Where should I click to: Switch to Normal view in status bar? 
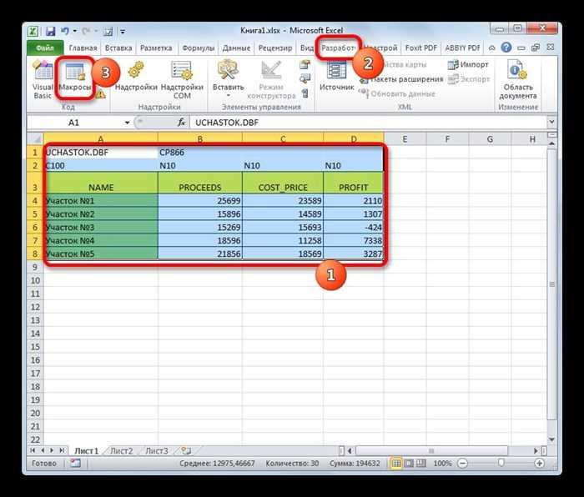tap(396, 464)
